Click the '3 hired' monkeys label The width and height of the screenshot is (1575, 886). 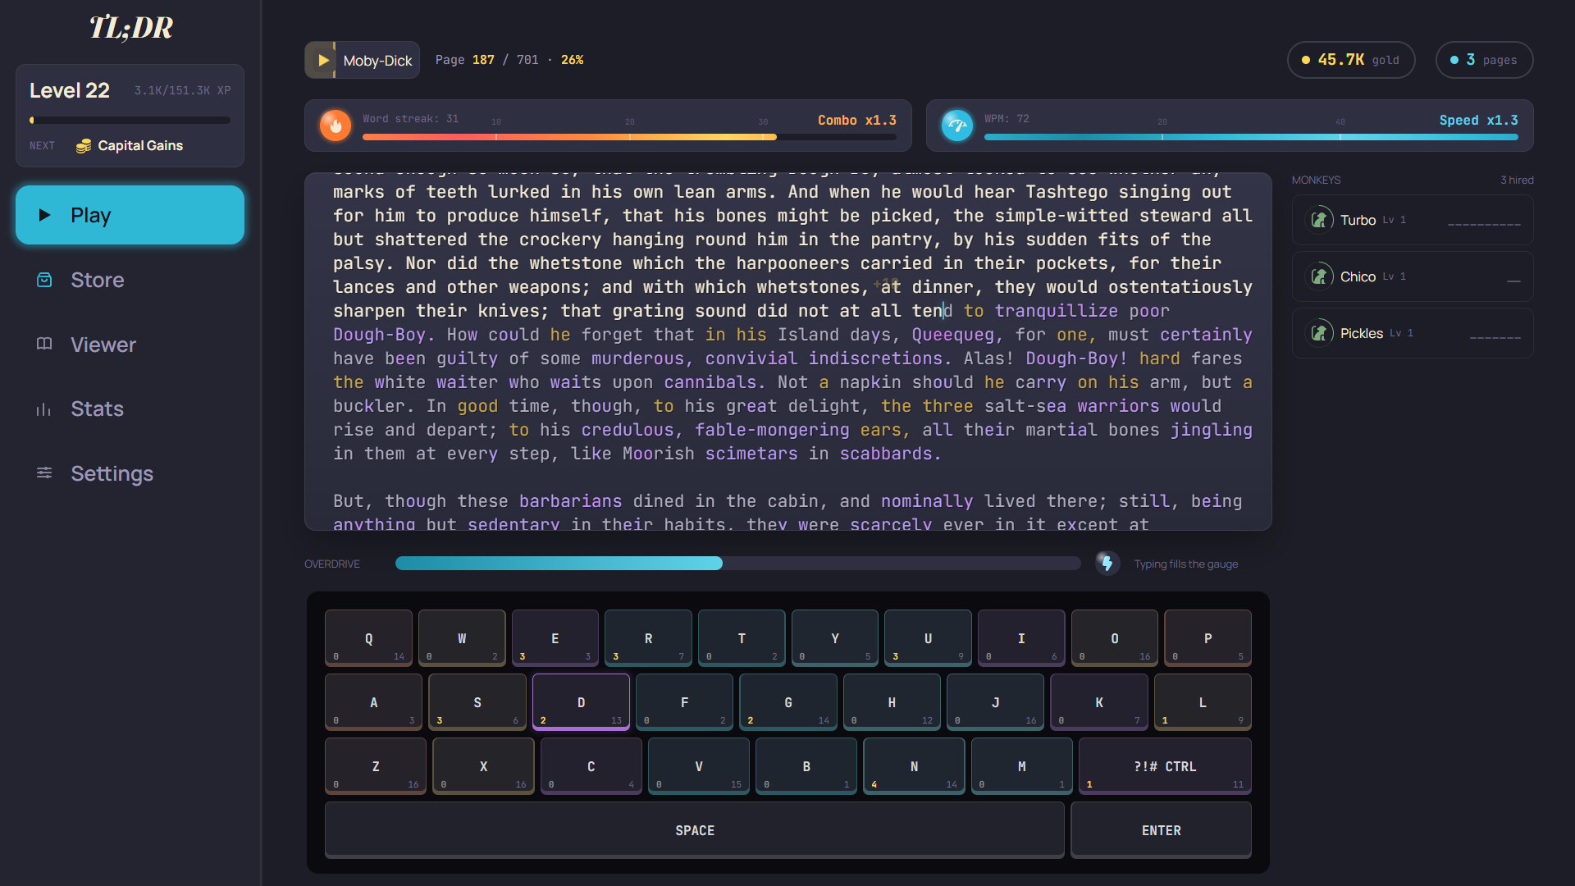tap(1517, 180)
